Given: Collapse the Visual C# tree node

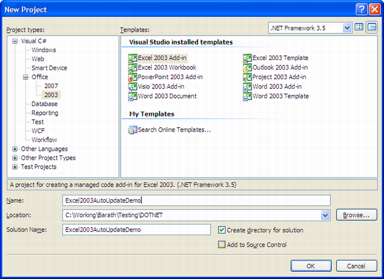Looking at the screenshot, I should 15,41.
